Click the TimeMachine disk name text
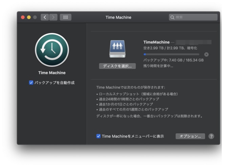 tap(156, 42)
